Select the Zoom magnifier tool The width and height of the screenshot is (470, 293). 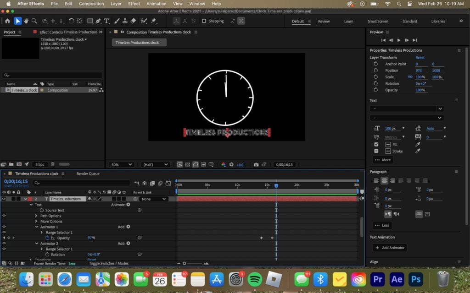tap(34, 21)
